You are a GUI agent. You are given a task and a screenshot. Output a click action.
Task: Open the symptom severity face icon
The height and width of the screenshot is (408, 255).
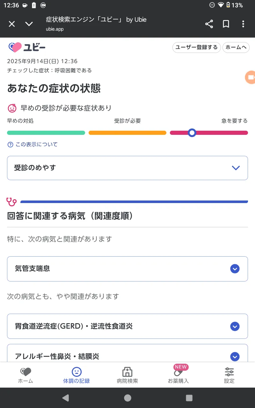coord(12,108)
